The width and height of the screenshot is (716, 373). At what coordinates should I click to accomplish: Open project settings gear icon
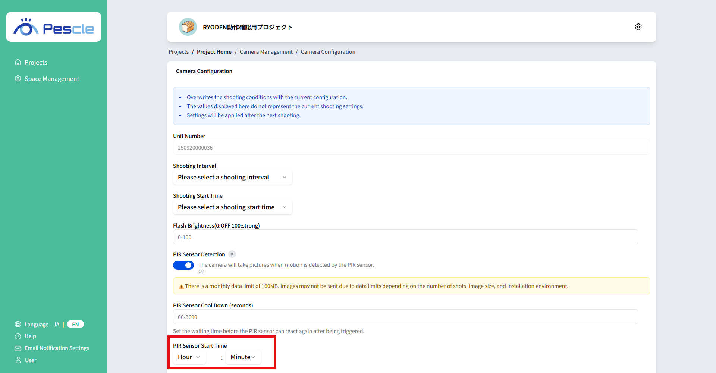(638, 27)
